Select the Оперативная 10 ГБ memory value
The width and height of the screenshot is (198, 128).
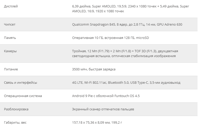click(x=111, y=38)
